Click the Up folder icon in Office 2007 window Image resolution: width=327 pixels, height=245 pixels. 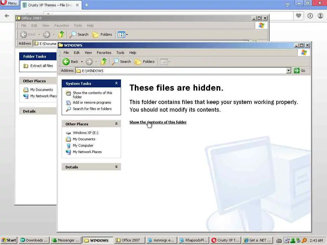61,34
